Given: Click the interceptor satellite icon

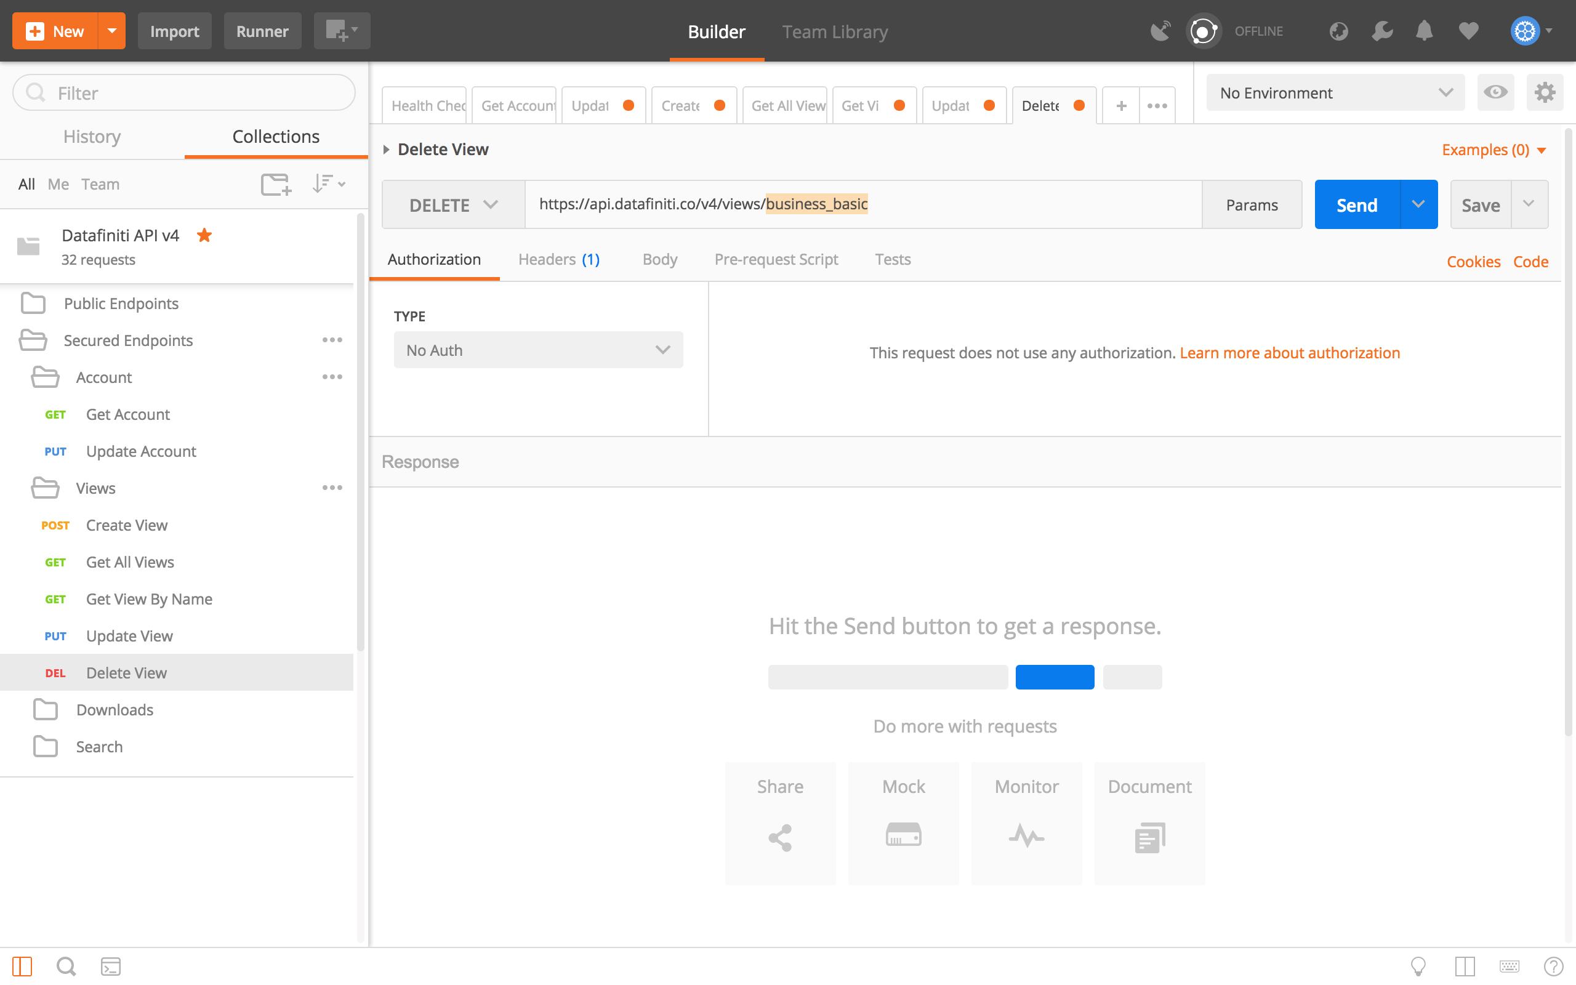Looking at the screenshot, I should click(x=1160, y=31).
